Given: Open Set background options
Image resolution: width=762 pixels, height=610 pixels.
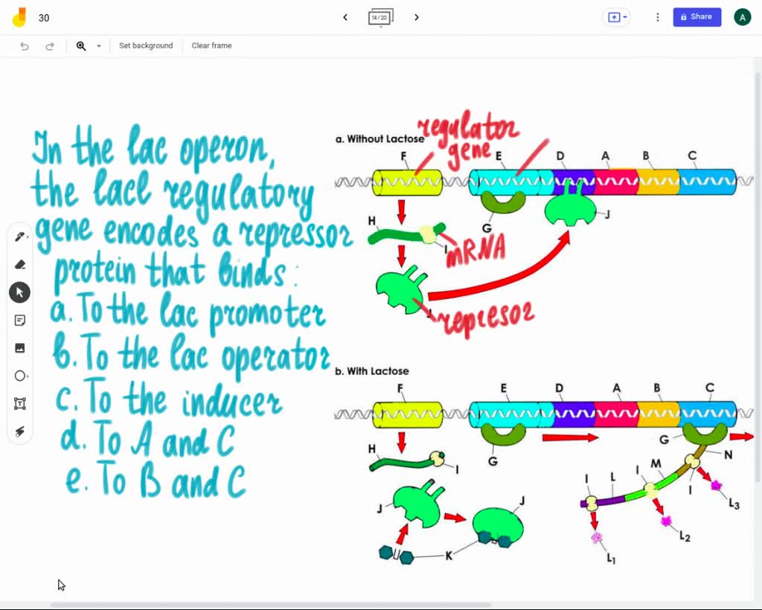Looking at the screenshot, I should pyautogui.click(x=146, y=45).
